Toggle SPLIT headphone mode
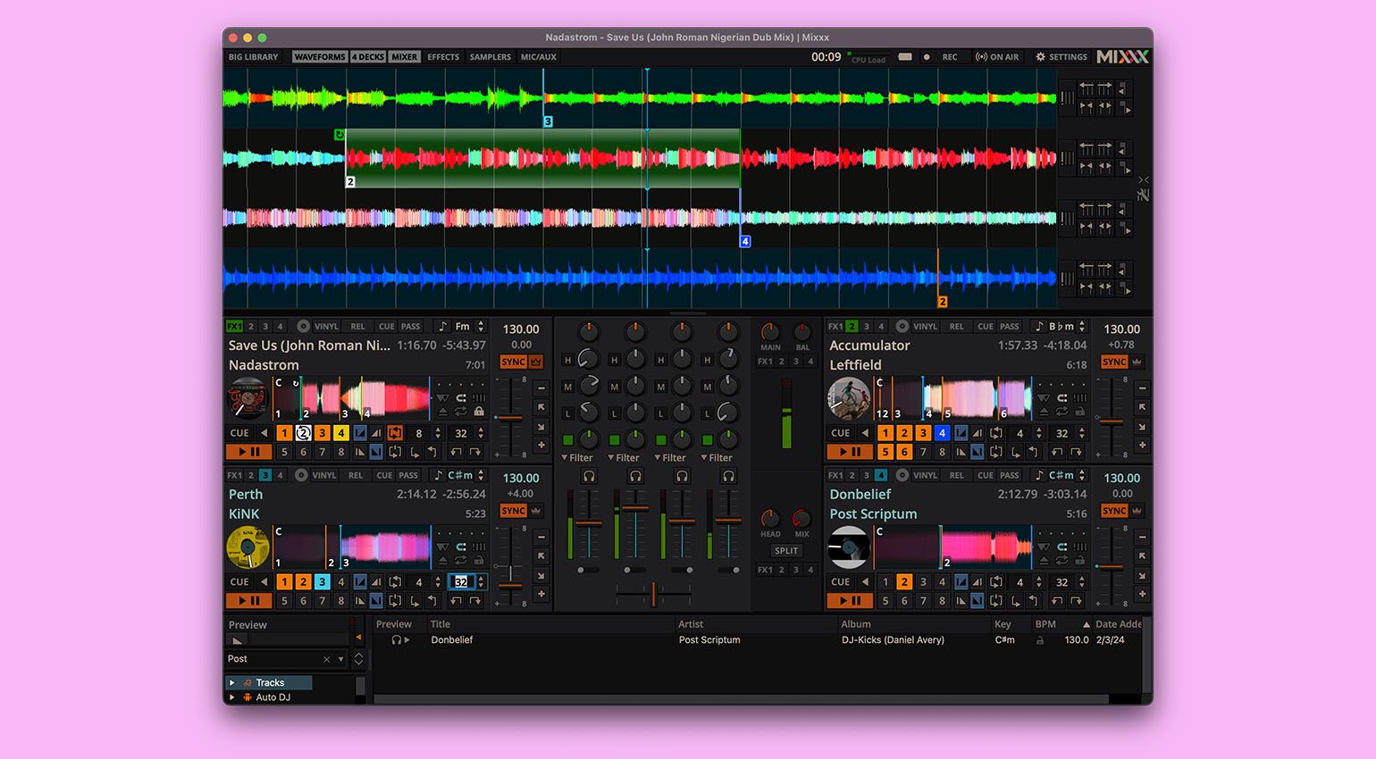This screenshot has width=1376, height=759. pos(786,551)
